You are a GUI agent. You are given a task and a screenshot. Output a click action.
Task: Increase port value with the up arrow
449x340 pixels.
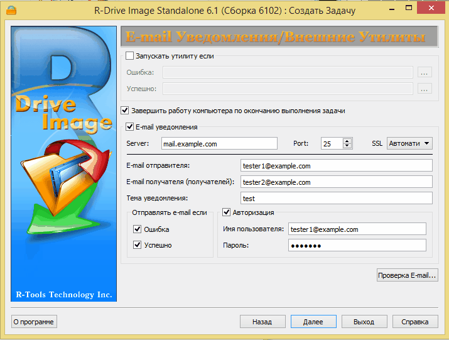pos(347,141)
